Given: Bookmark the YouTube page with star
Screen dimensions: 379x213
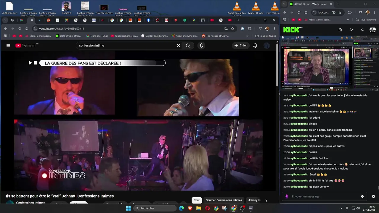Looking at the screenshot, I should click(x=233, y=29).
